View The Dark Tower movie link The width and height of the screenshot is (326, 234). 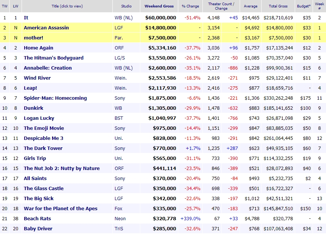[x=43, y=148]
